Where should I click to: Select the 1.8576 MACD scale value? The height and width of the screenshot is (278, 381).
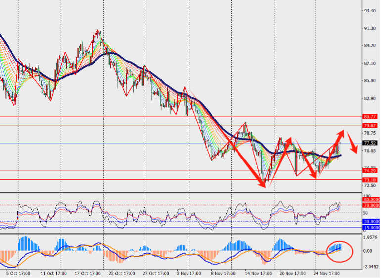click(x=370, y=237)
